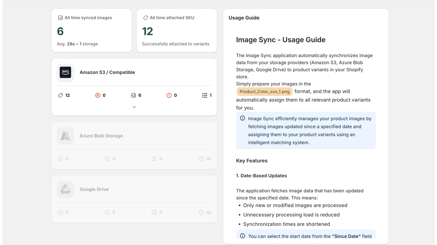Click the info icon beside Since Date note

[242, 236]
